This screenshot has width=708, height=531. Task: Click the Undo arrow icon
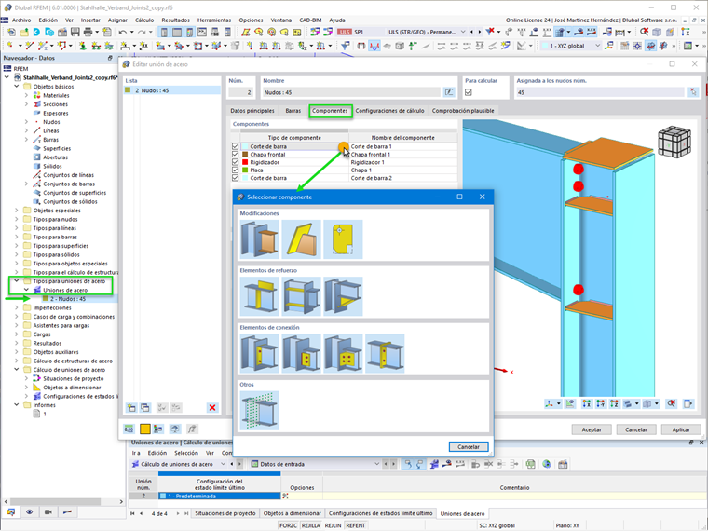tap(122, 32)
